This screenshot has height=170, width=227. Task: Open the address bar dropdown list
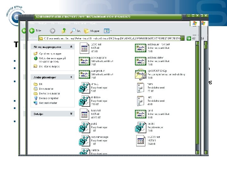(183, 38)
